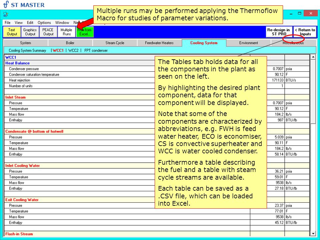This screenshot has height=240, width=320.
Task: Click the 'Heat Balance' section header
Action: click(17, 63)
